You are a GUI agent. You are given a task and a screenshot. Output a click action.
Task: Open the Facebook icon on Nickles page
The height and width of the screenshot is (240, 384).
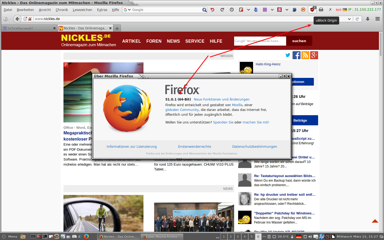[297, 55]
